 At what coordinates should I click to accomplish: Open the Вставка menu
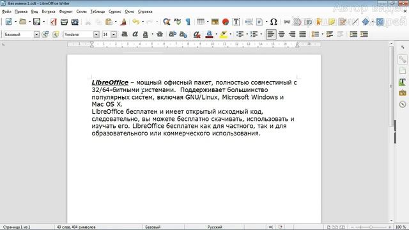(x=49, y=11)
